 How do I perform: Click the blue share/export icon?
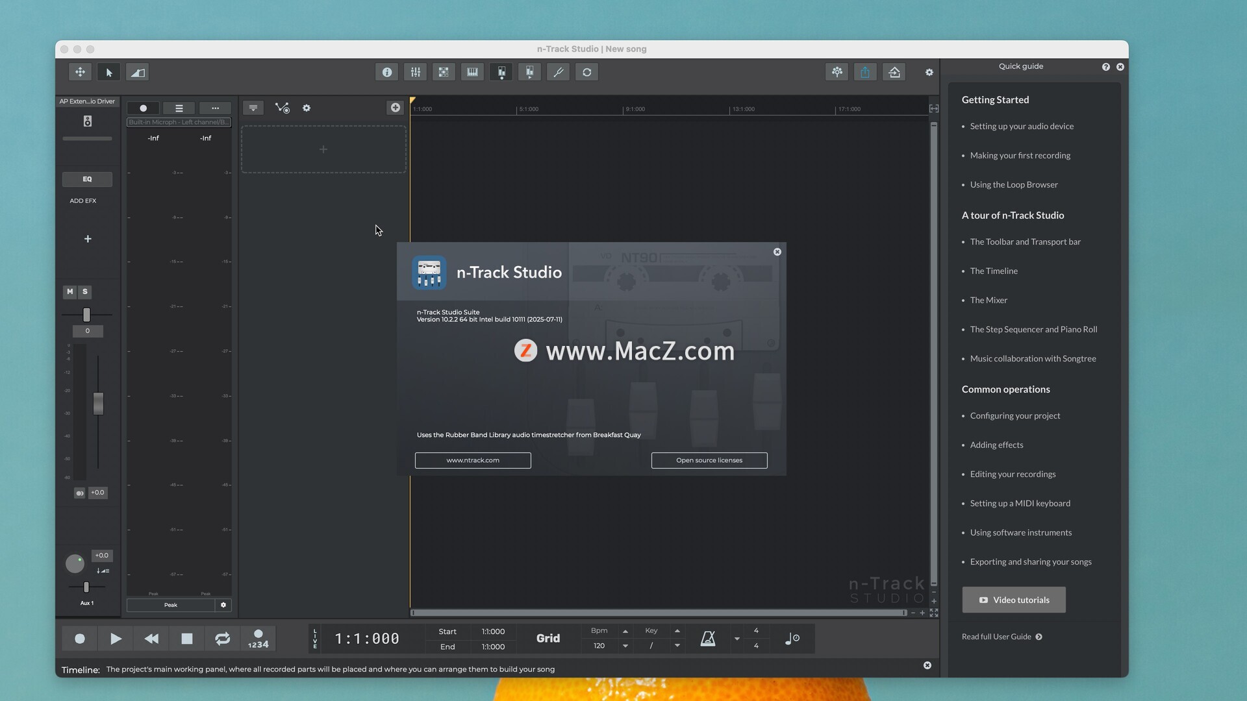[x=866, y=72]
